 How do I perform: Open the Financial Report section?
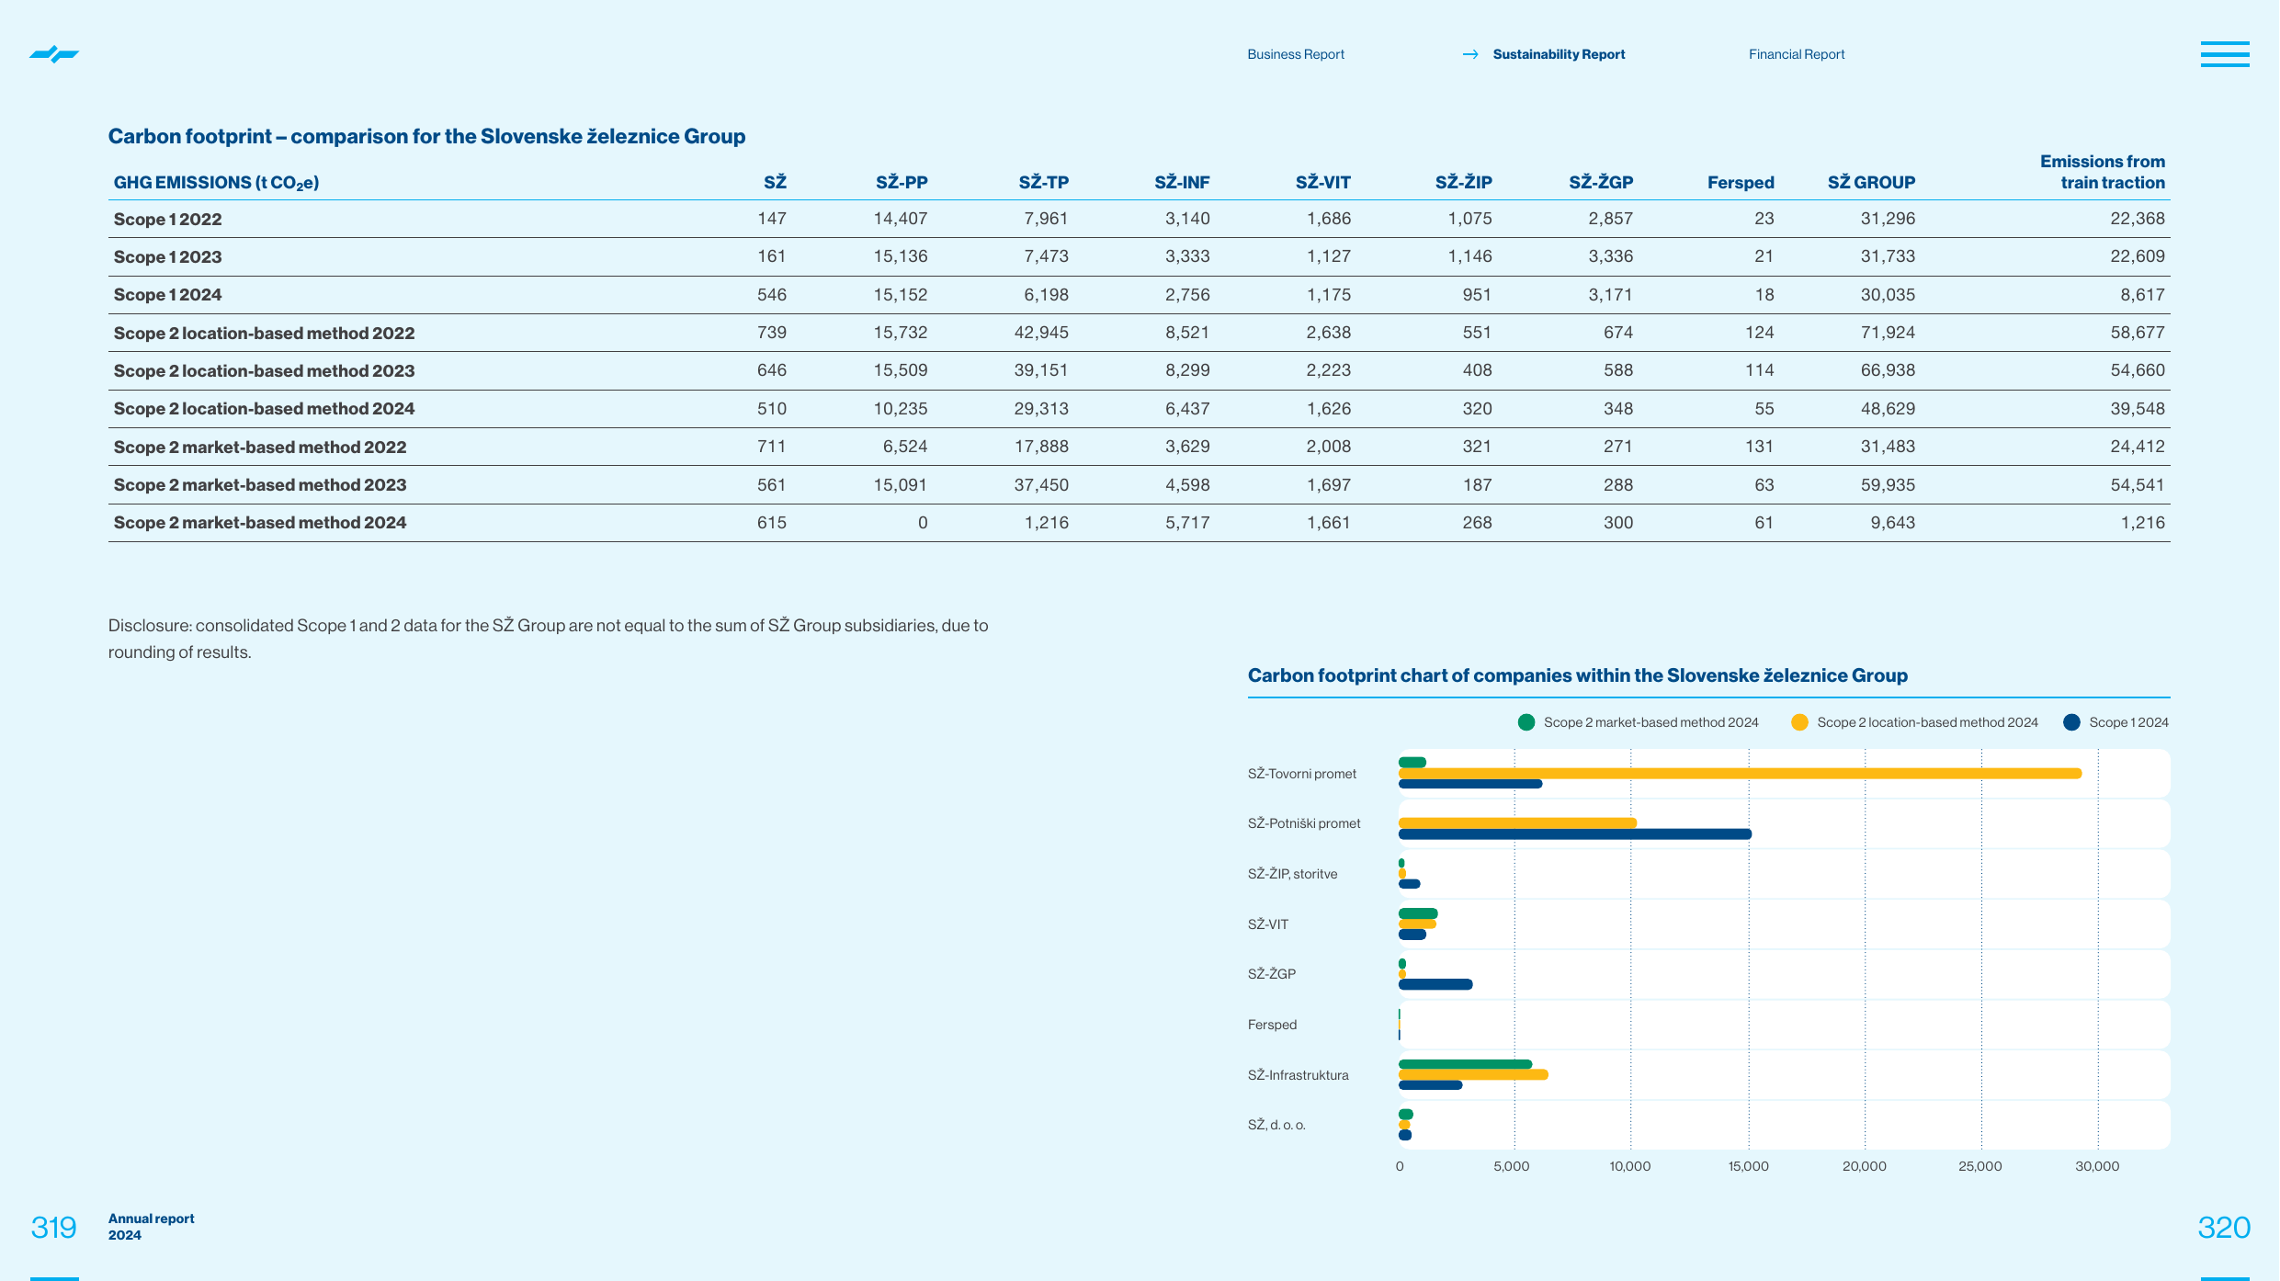coord(1797,54)
